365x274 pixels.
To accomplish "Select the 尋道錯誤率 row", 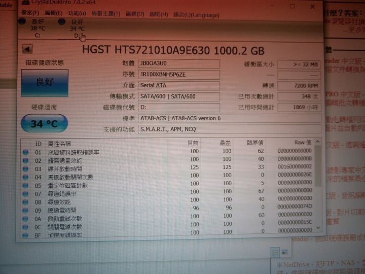I will (167, 192).
